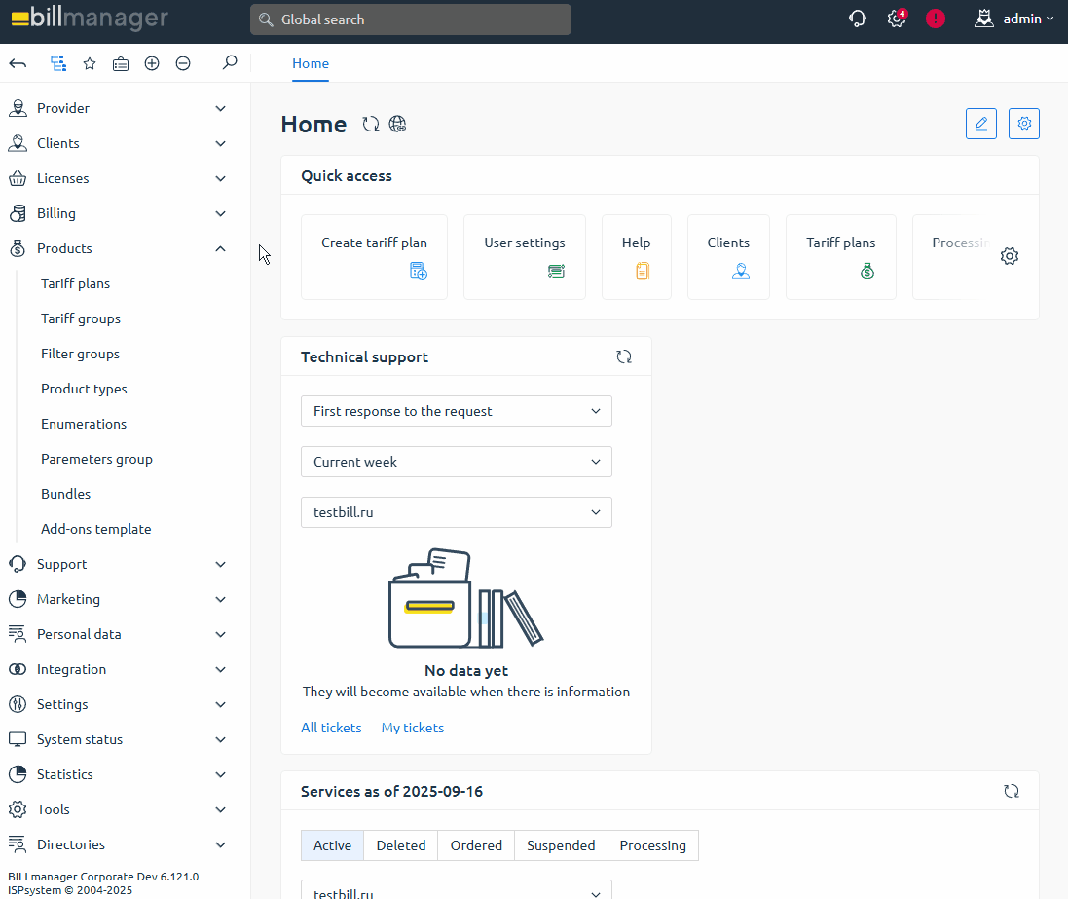The height and width of the screenshot is (899, 1068).
Task: Click the tree view icon in sidebar toolbar
Action: (x=58, y=63)
